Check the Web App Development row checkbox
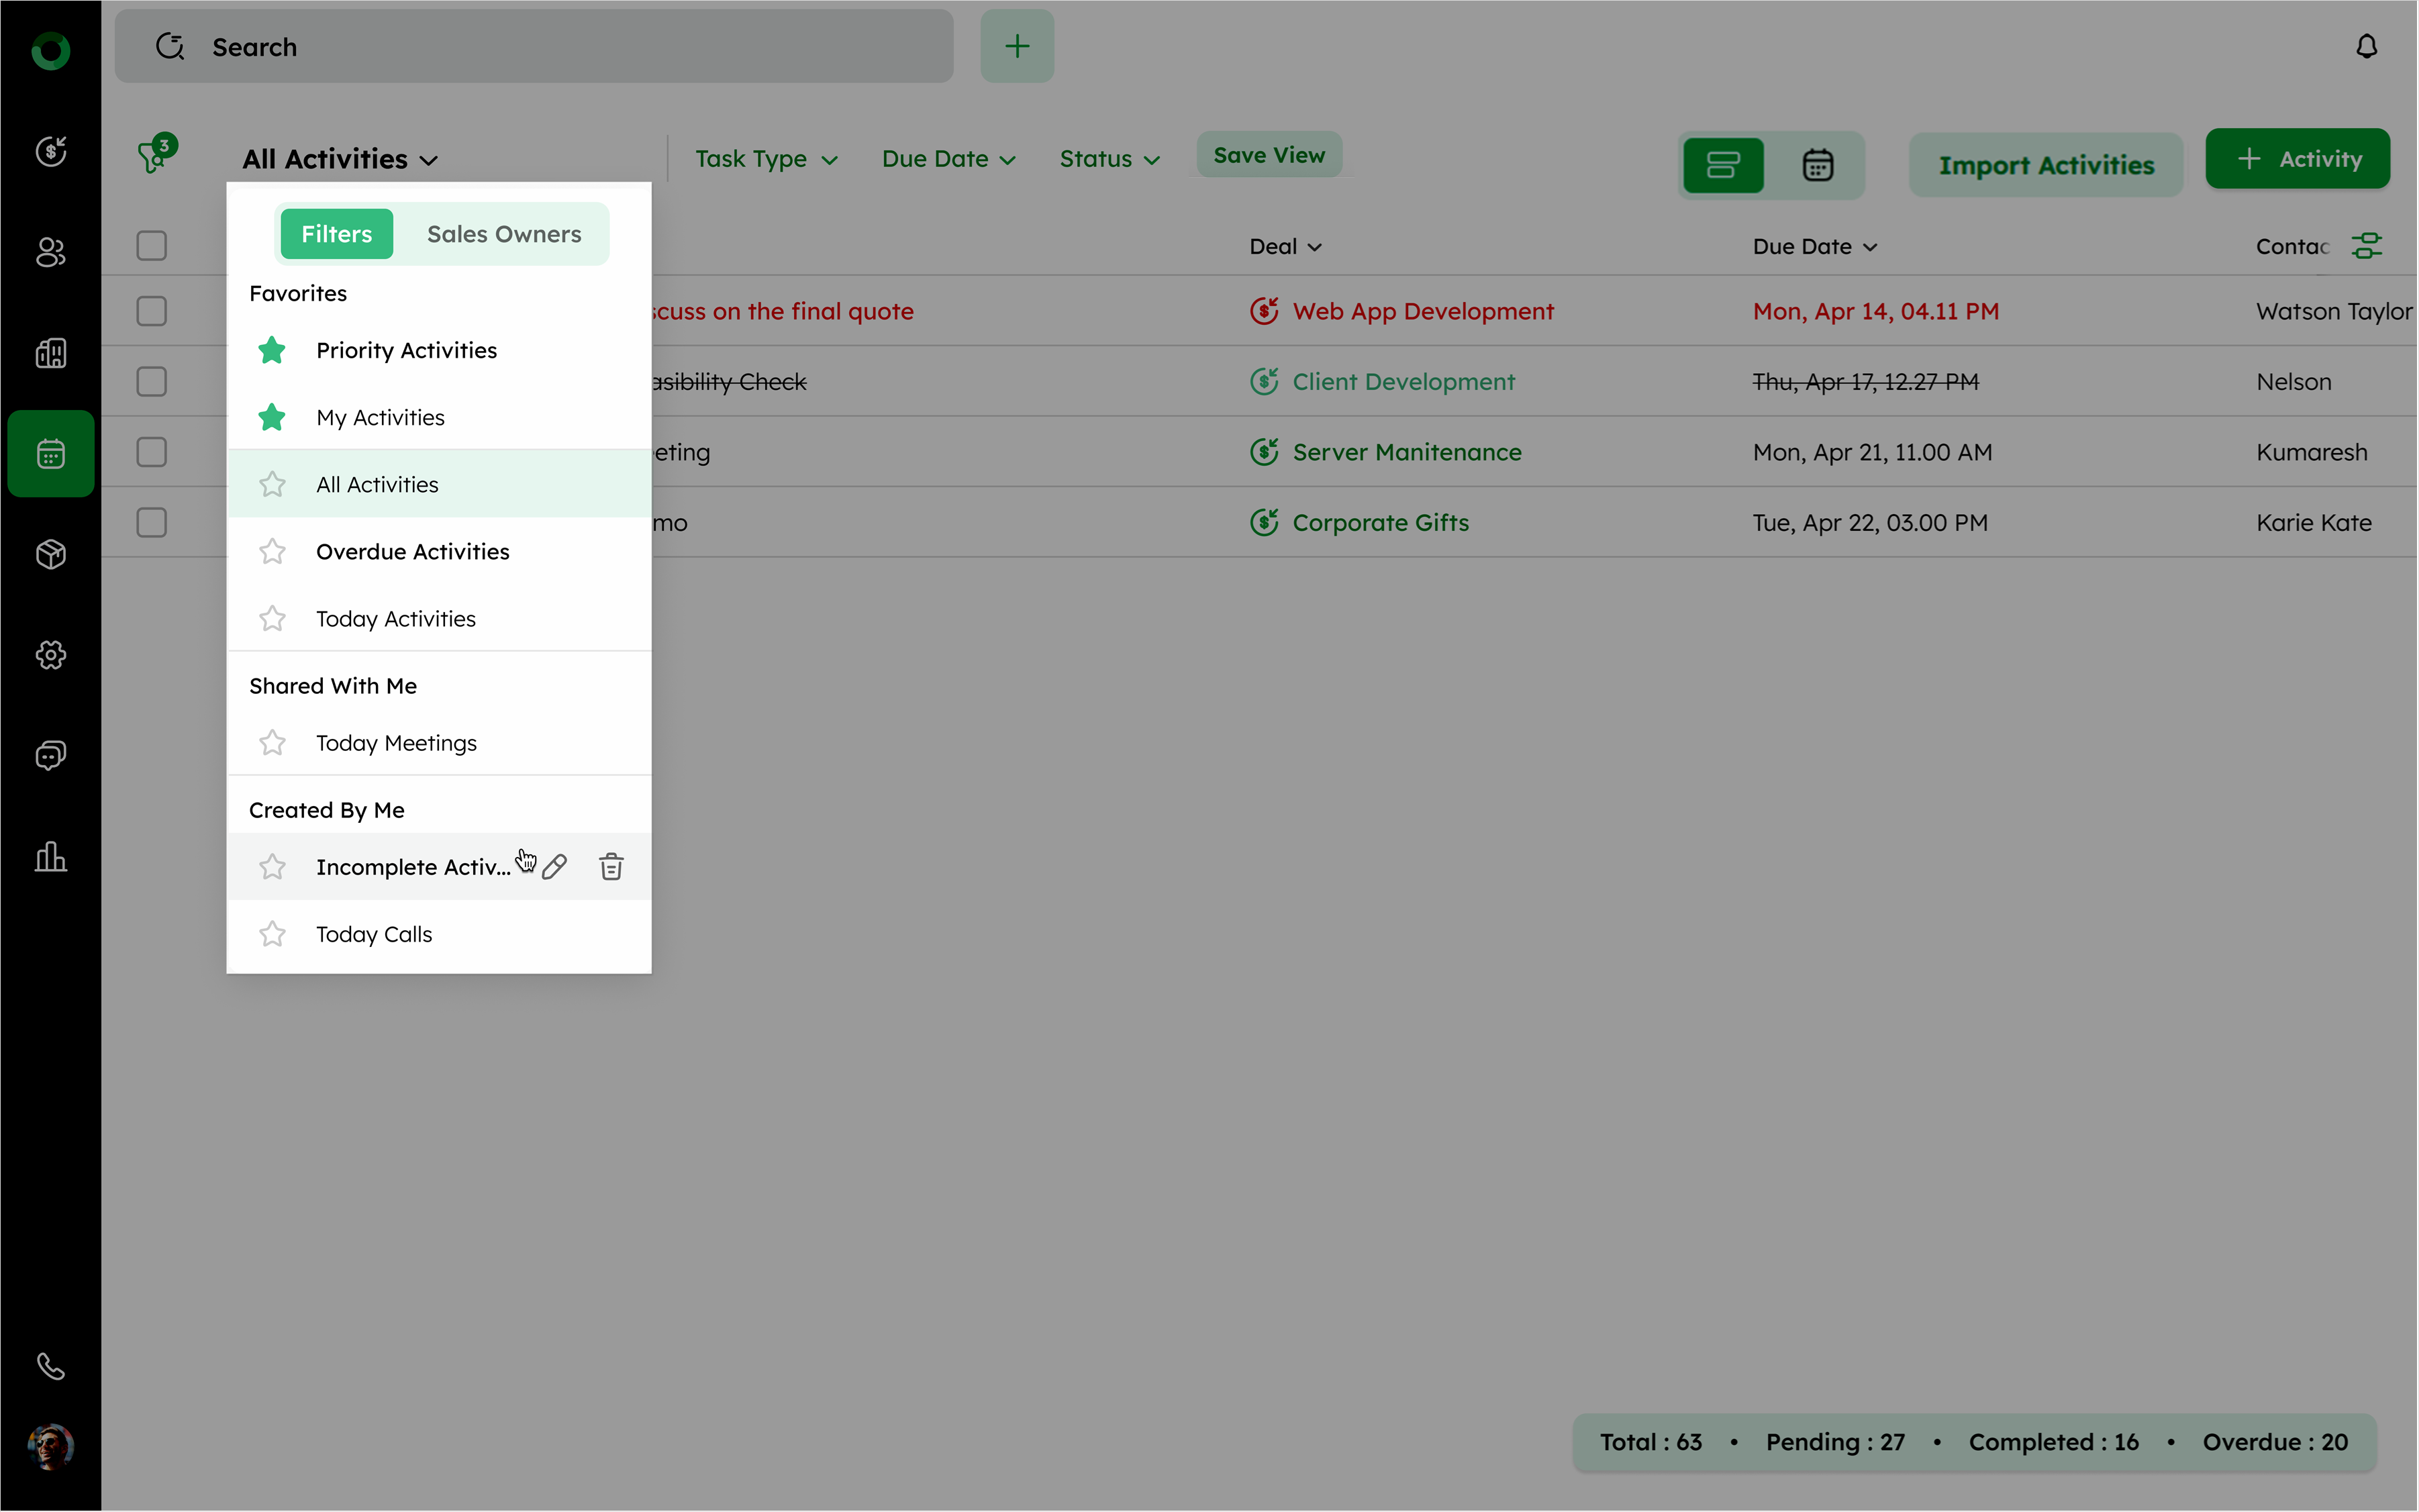 click(x=152, y=311)
